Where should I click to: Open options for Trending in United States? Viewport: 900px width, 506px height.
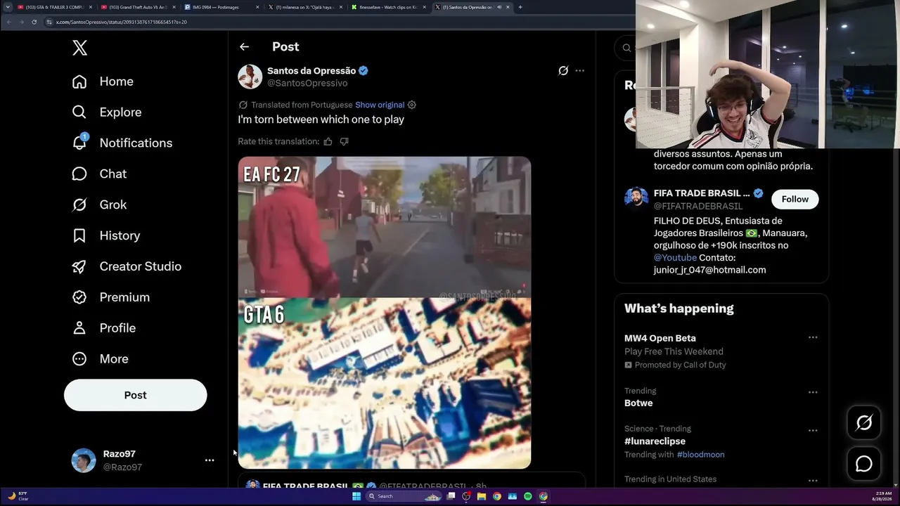pos(813,481)
